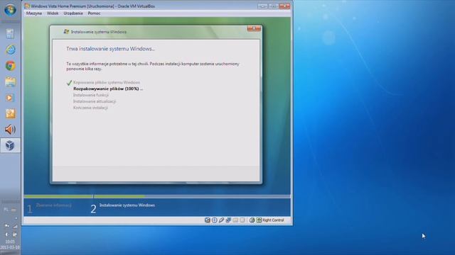
Task: Click the mouse integration indicator icon
Action: pyautogui.click(x=252, y=220)
